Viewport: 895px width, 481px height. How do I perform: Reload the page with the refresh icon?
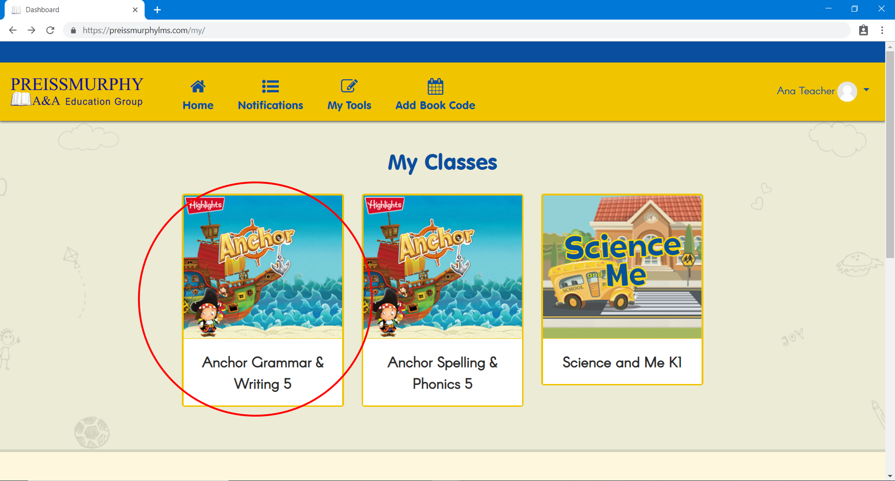click(x=50, y=30)
